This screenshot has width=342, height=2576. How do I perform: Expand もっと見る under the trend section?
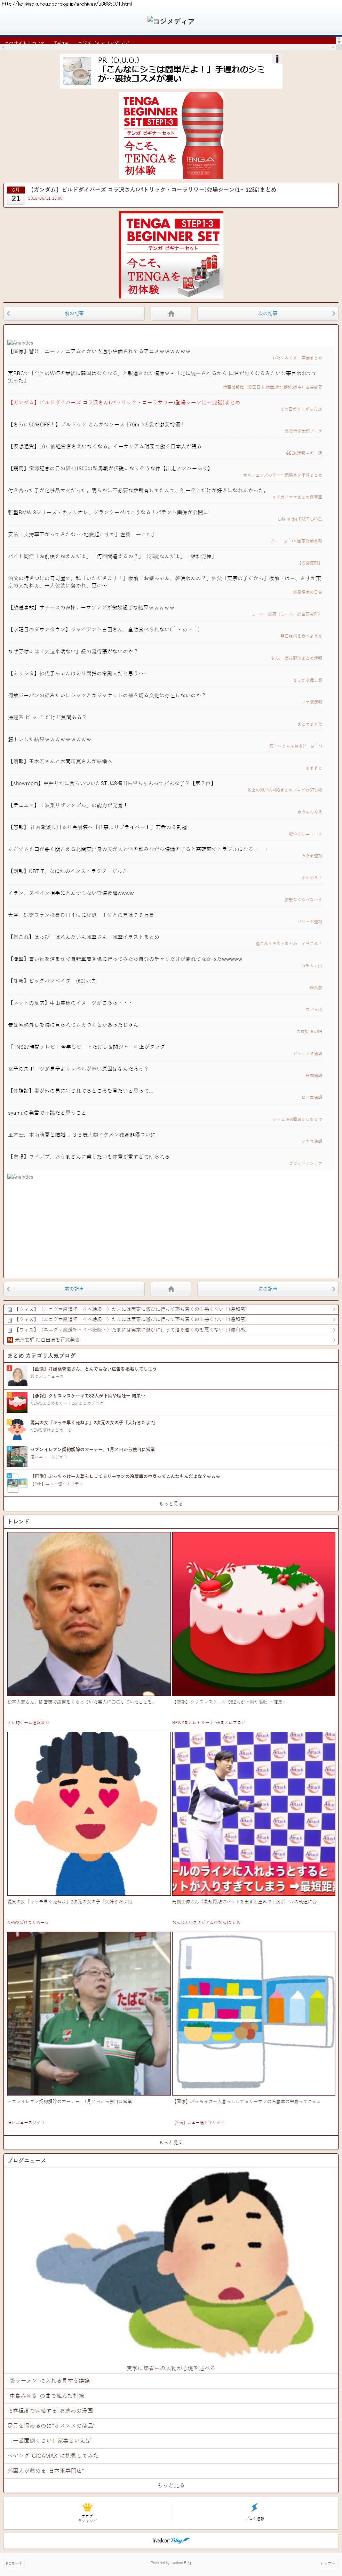click(170, 2142)
